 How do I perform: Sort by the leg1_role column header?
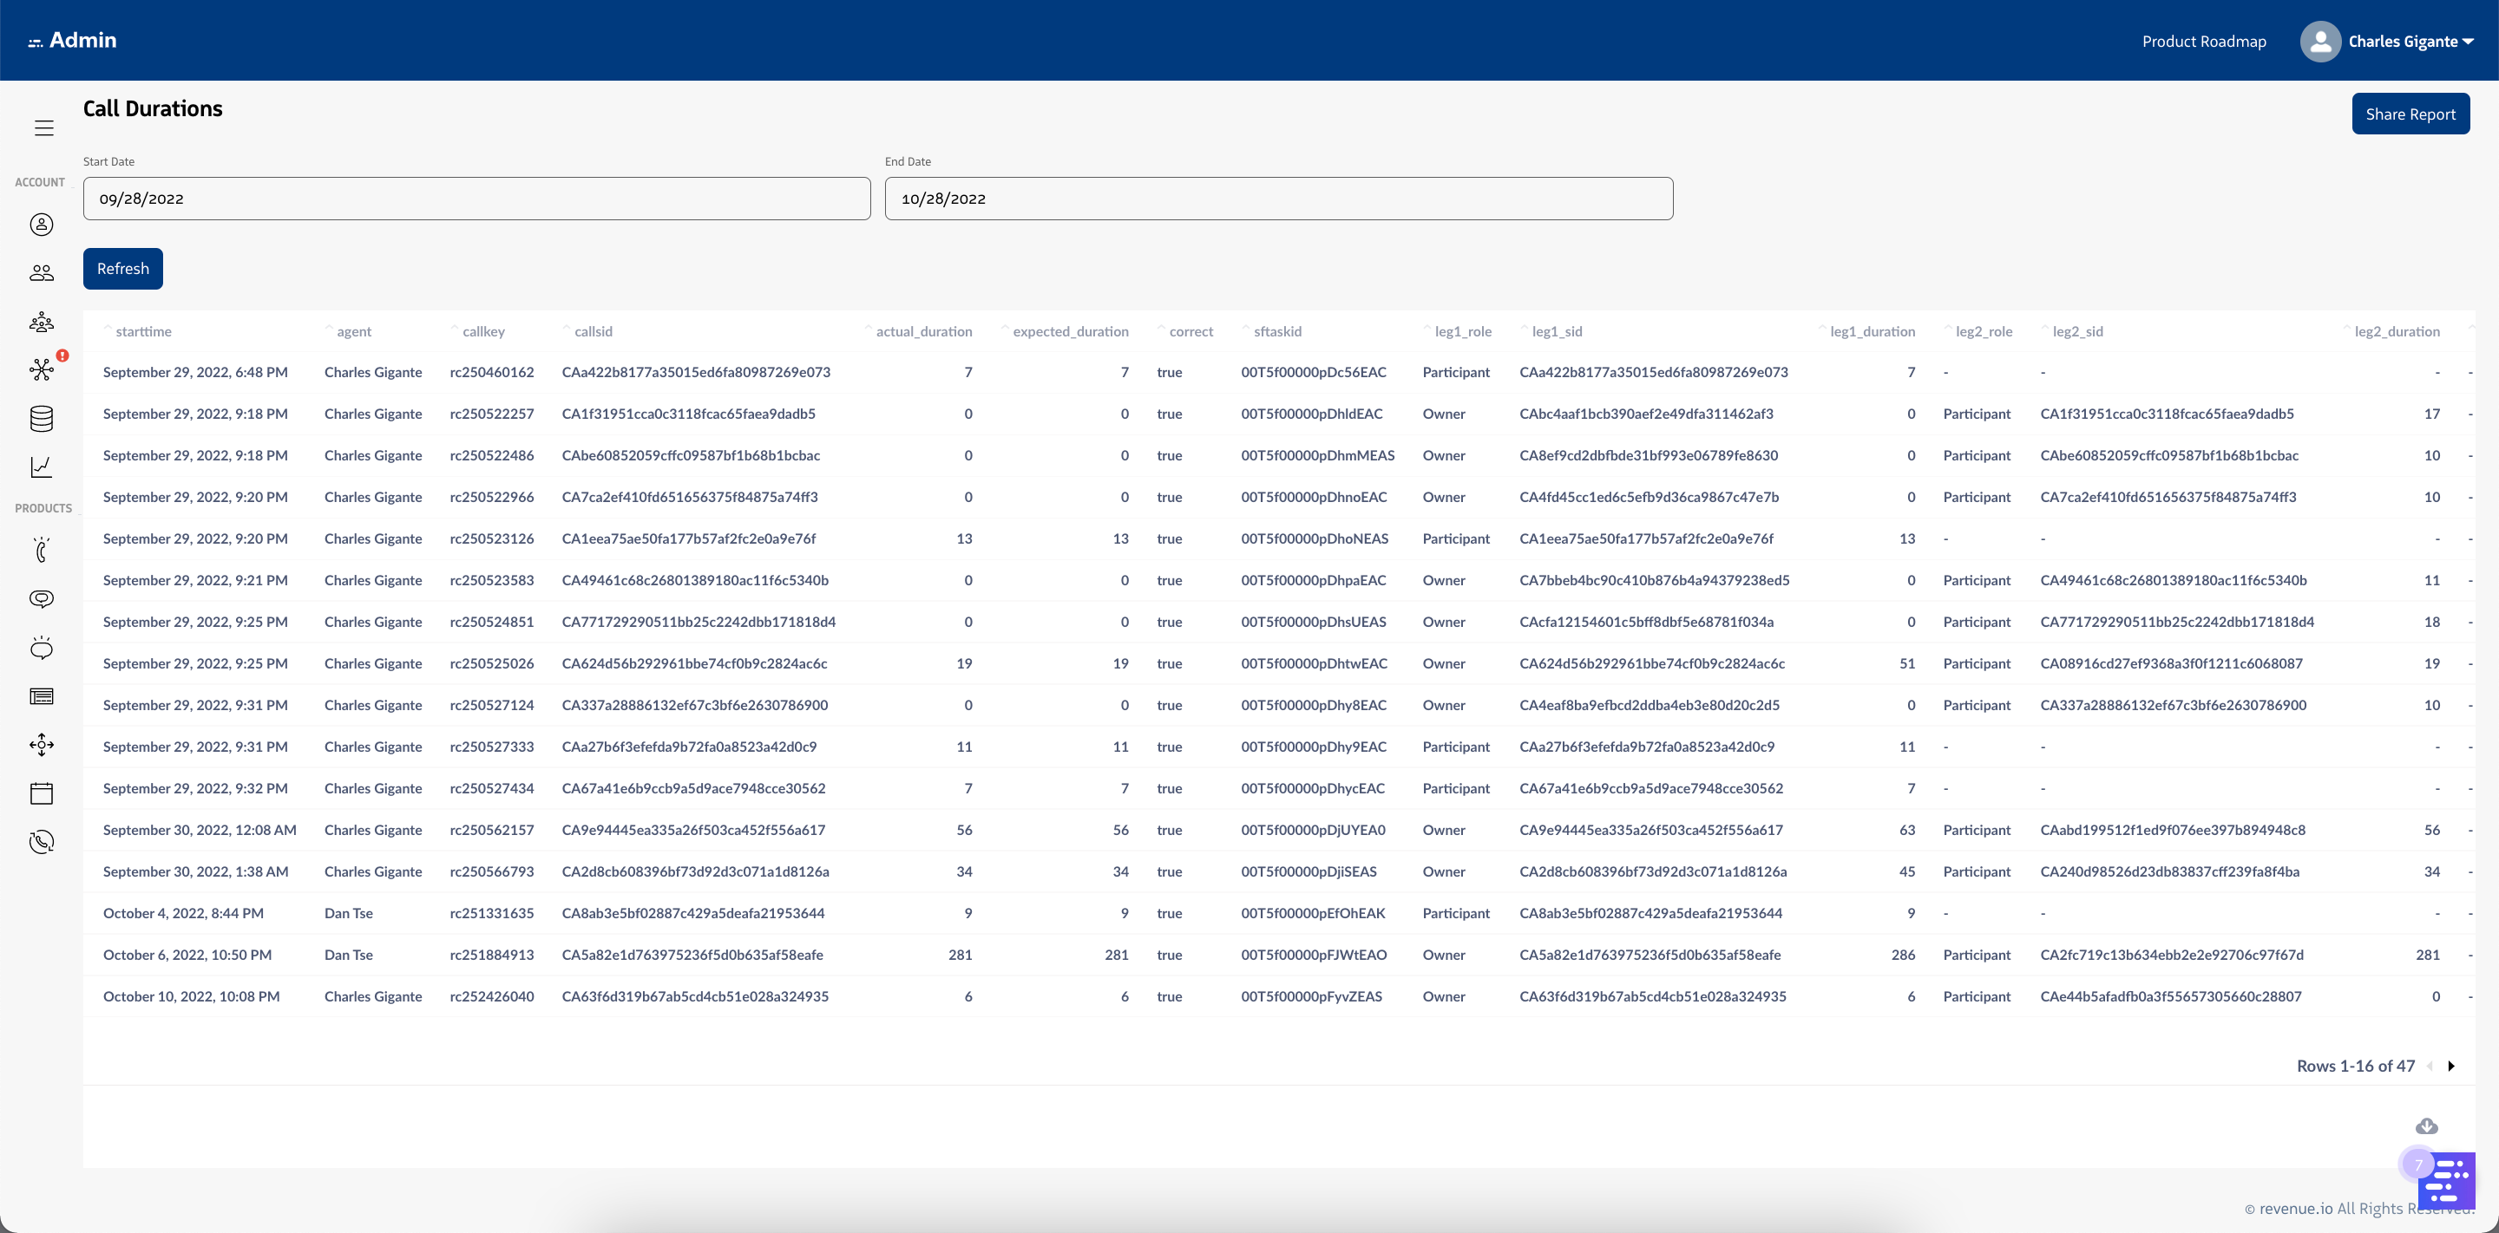coord(1462,331)
